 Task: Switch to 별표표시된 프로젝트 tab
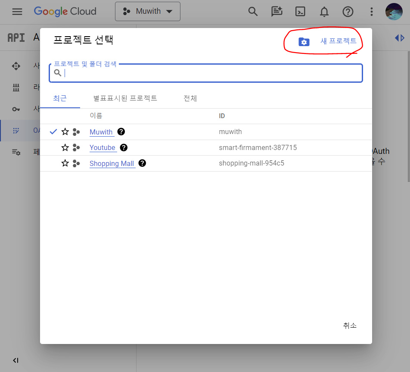tap(125, 98)
